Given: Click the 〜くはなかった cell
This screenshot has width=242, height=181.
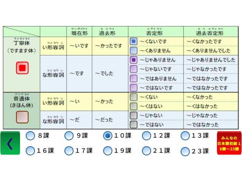Looking at the screenshot, I should (x=211, y=106).
